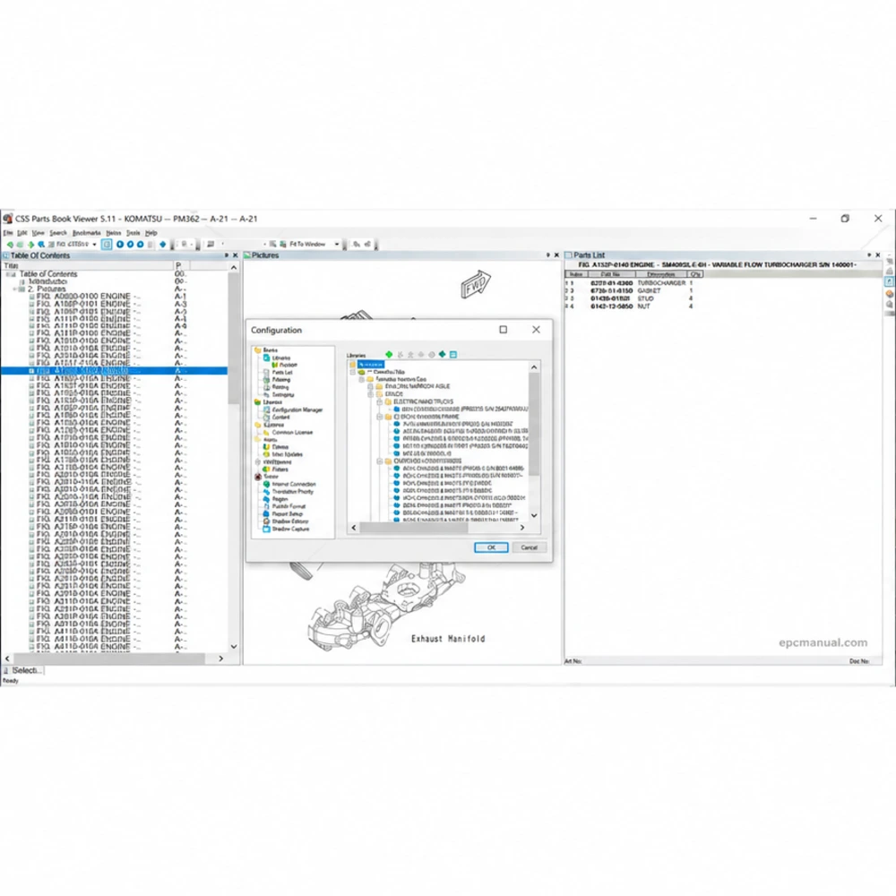Click the first blue round toolbar icon
The width and height of the screenshot is (896, 896).
click(x=120, y=245)
